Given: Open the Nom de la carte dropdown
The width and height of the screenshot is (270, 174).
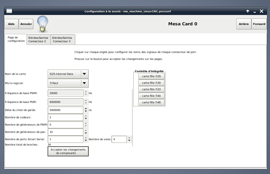Looking at the screenshot, I should [x=84, y=74].
